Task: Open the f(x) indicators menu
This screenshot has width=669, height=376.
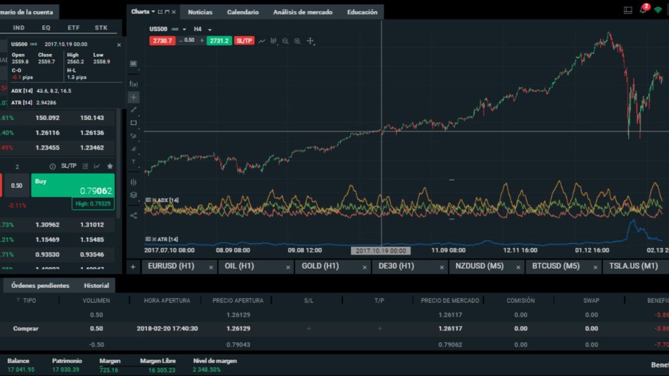Action: [133, 84]
